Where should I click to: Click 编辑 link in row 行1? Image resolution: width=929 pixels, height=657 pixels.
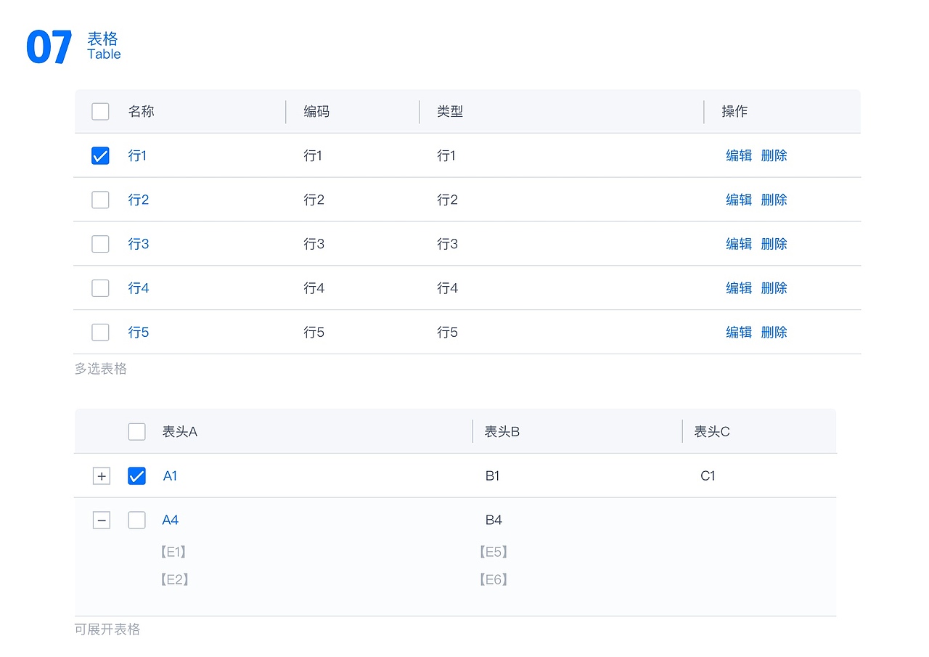[x=739, y=155]
